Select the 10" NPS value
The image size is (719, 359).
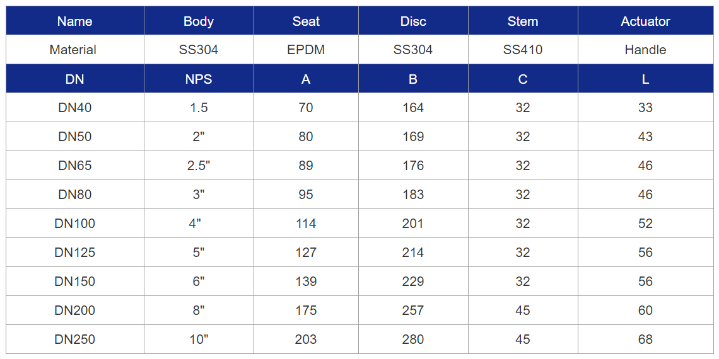point(199,339)
